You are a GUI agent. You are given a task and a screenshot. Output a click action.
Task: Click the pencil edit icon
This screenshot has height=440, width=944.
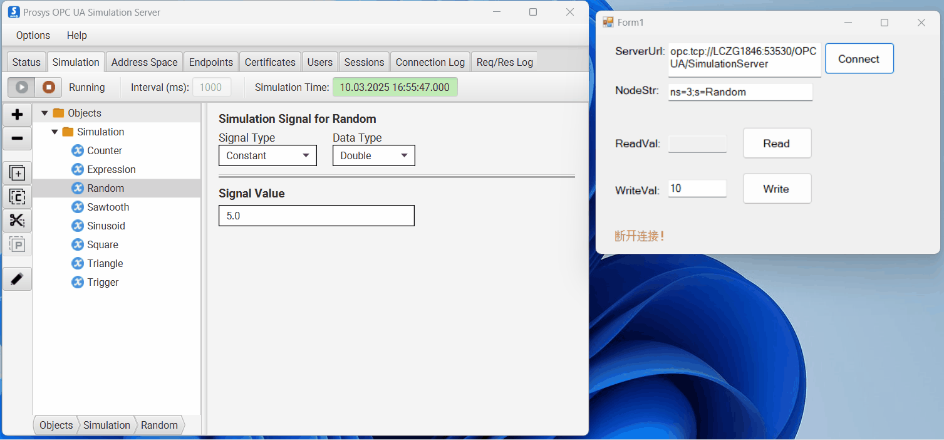click(x=18, y=279)
